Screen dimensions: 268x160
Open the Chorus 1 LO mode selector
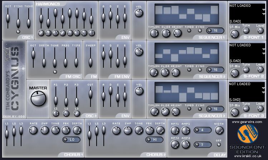click(x=72, y=140)
